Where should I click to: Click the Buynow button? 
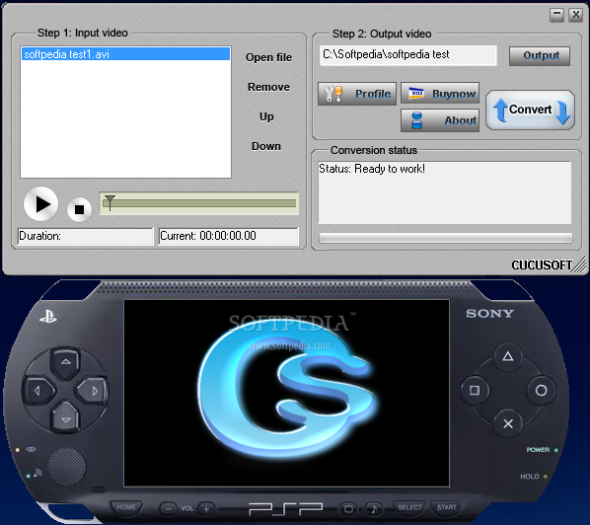coord(440,94)
